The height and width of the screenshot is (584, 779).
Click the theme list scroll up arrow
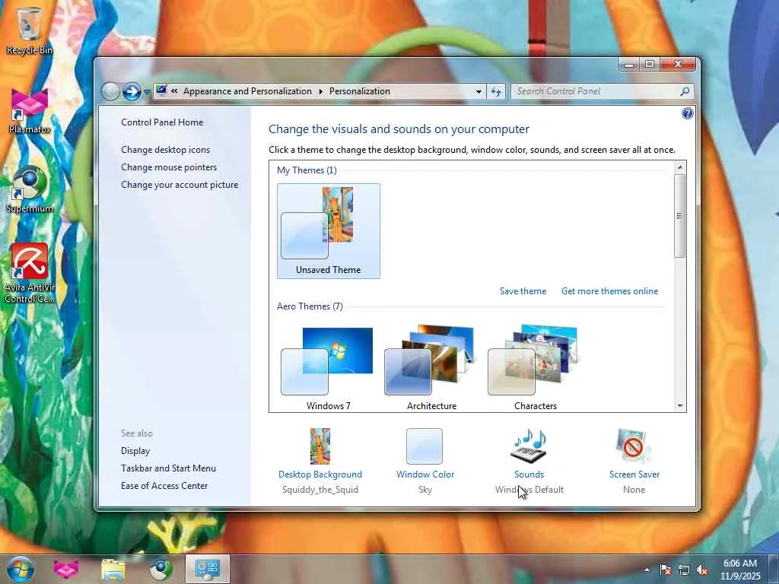click(x=679, y=167)
